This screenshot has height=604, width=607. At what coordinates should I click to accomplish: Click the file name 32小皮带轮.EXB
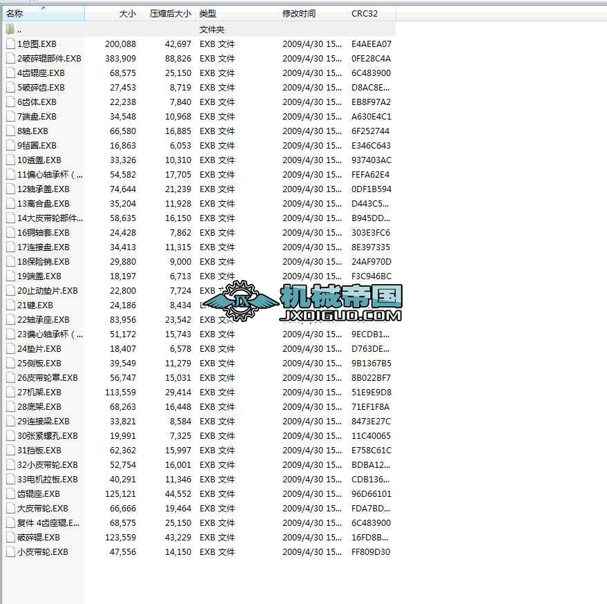tap(47, 464)
